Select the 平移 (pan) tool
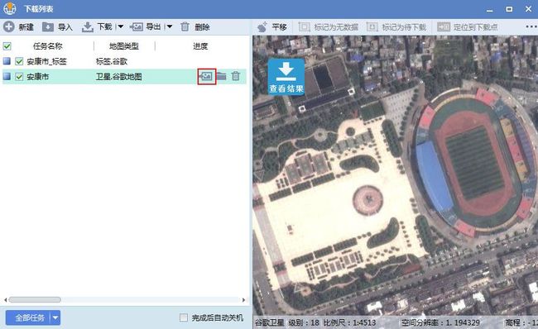The image size is (538, 329). [x=272, y=26]
